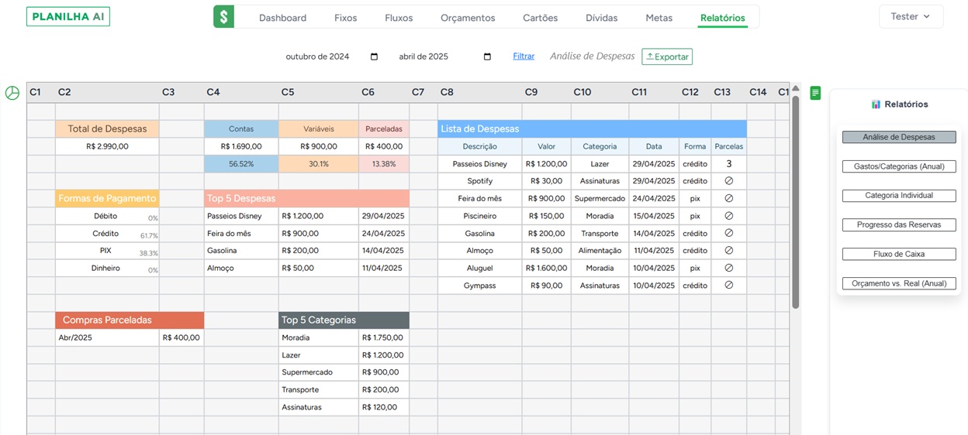The width and height of the screenshot is (968, 435).
Task: Open the Categoria Individual report
Action: [x=899, y=196]
